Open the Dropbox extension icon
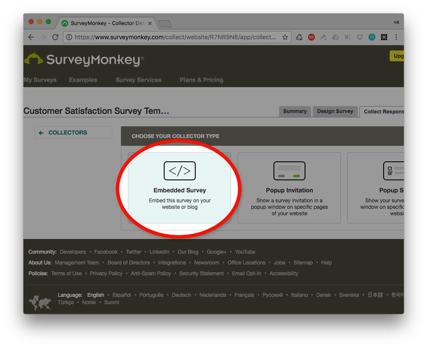The image size is (429, 349). click(x=359, y=37)
